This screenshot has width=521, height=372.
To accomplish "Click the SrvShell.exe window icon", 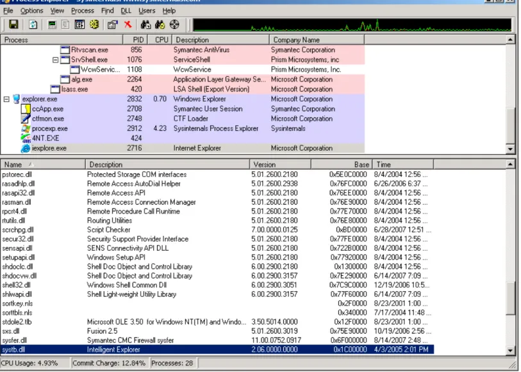I will coord(65,60).
